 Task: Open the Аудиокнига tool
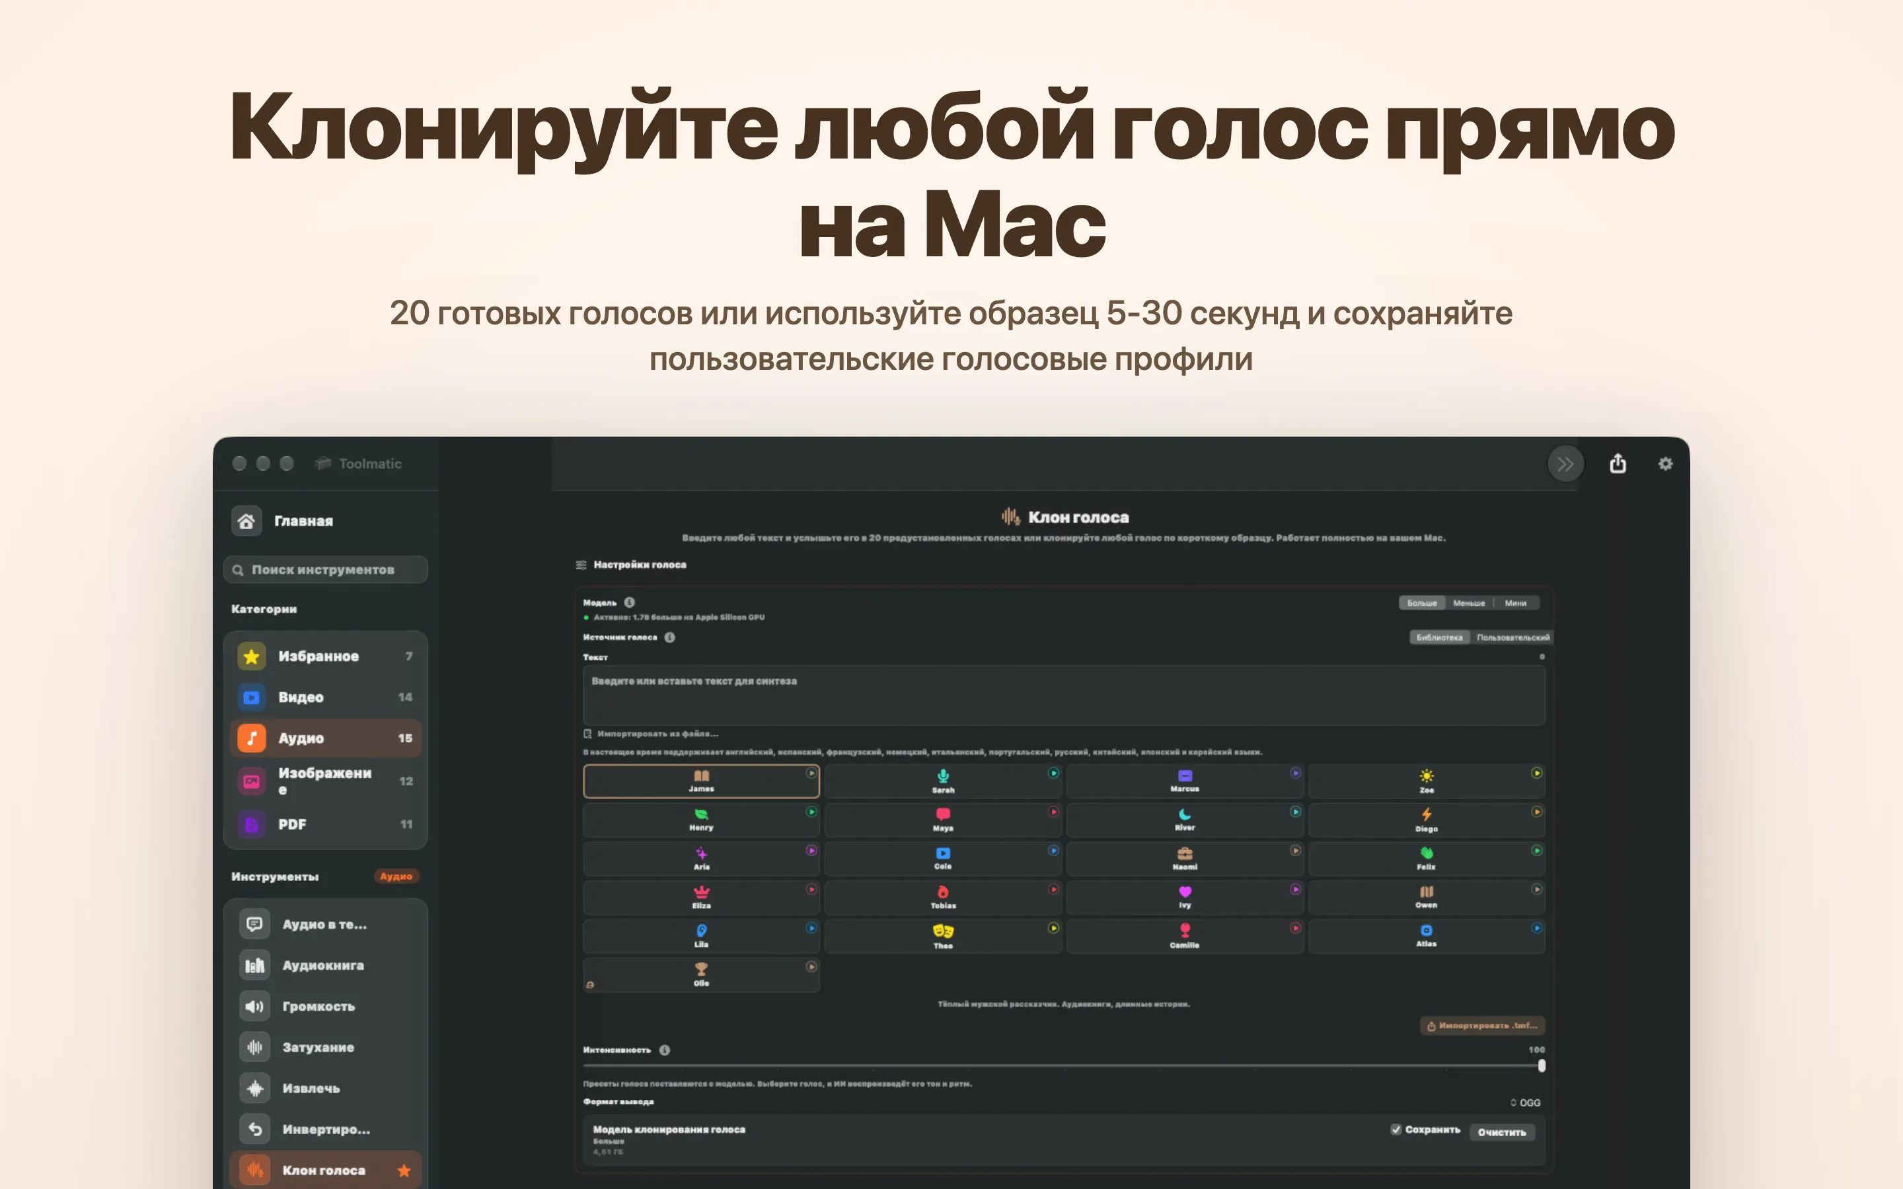(x=326, y=965)
